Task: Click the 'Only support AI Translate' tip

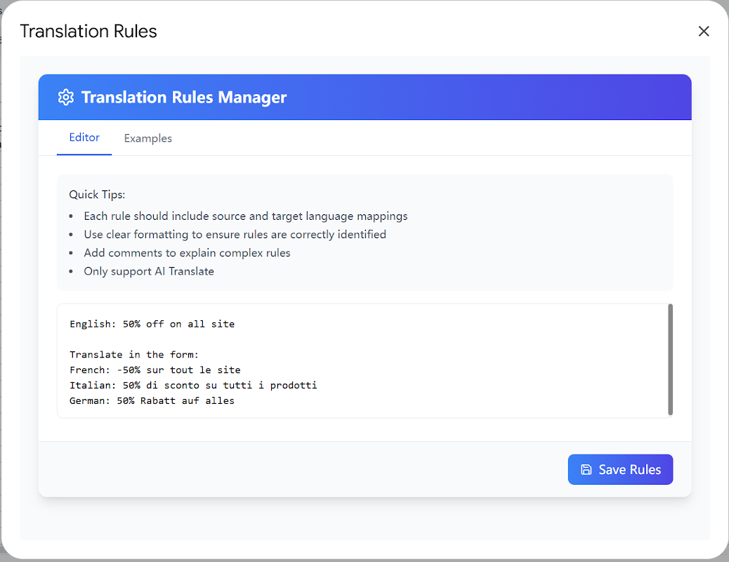Action: (x=149, y=271)
